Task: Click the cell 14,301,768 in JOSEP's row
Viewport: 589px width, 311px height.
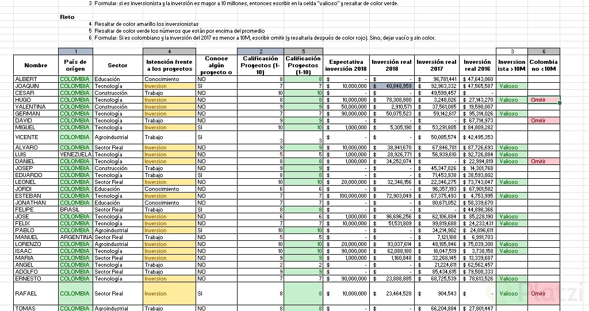Action: click(x=477, y=168)
